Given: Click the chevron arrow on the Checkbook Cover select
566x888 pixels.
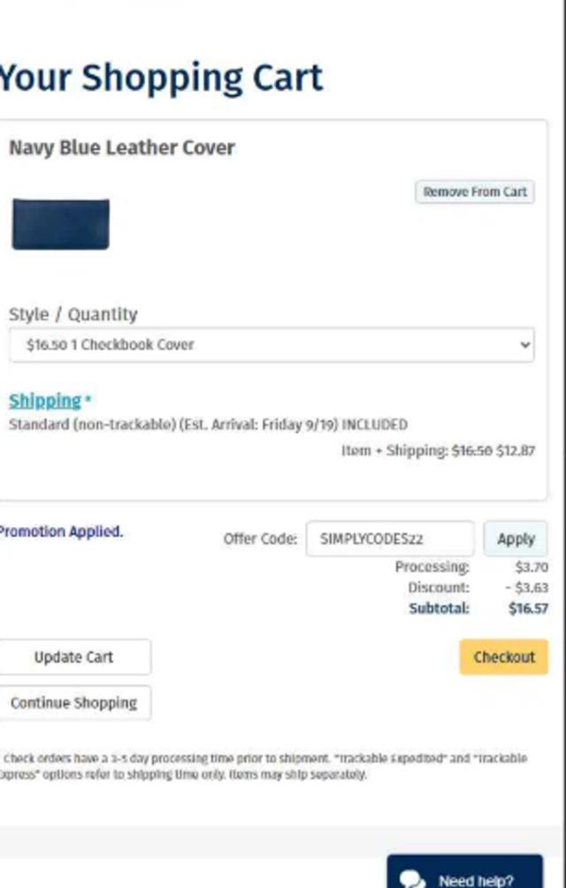Looking at the screenshot, I should tap(525, 345).
